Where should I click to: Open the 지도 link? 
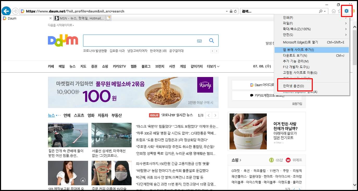pos(83,66)
